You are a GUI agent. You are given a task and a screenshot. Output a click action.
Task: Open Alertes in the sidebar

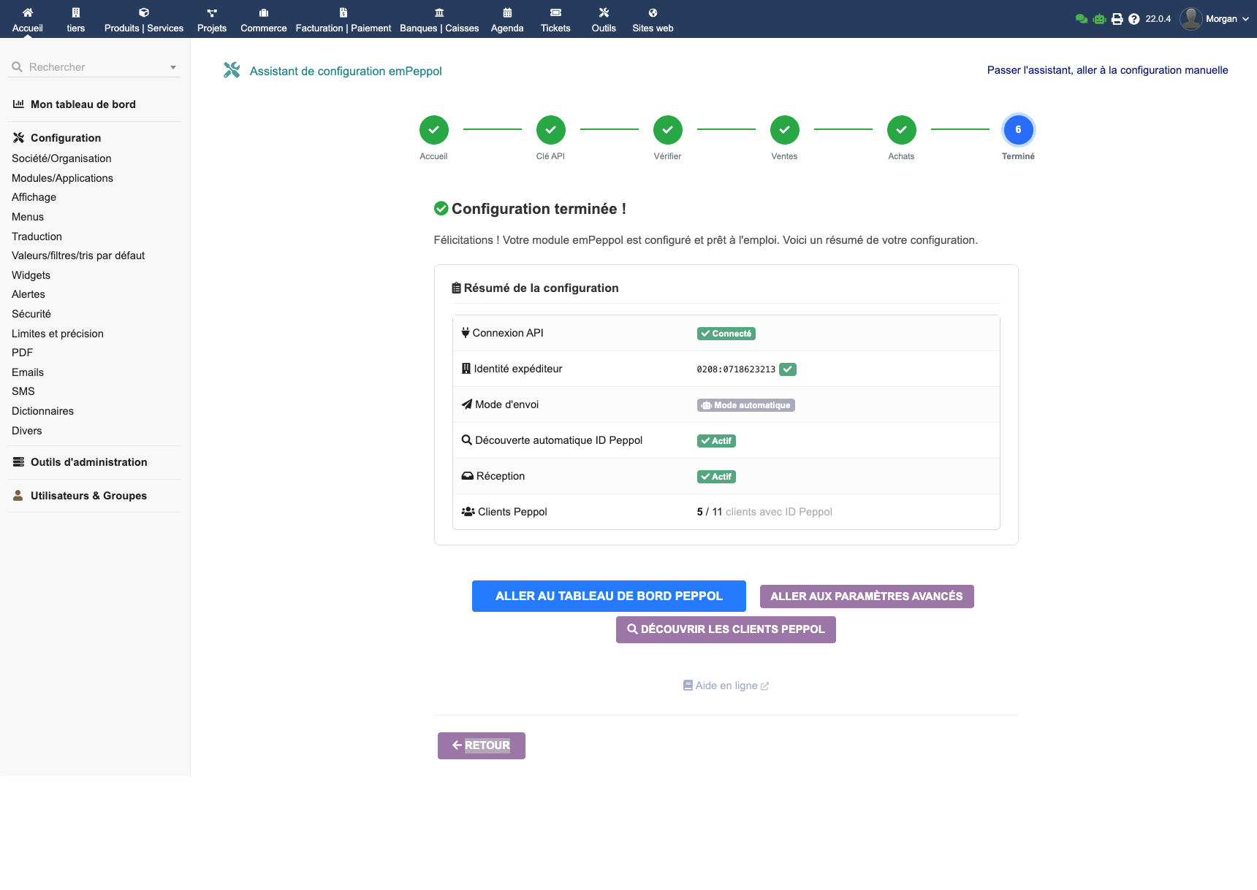click(29, 294)
